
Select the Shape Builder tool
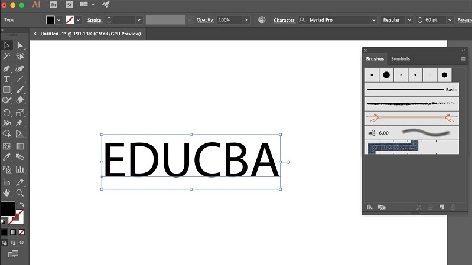coord(6,134)
